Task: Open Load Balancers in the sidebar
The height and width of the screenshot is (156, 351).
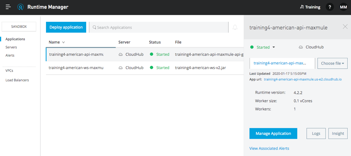Action: tap(17, 80)
